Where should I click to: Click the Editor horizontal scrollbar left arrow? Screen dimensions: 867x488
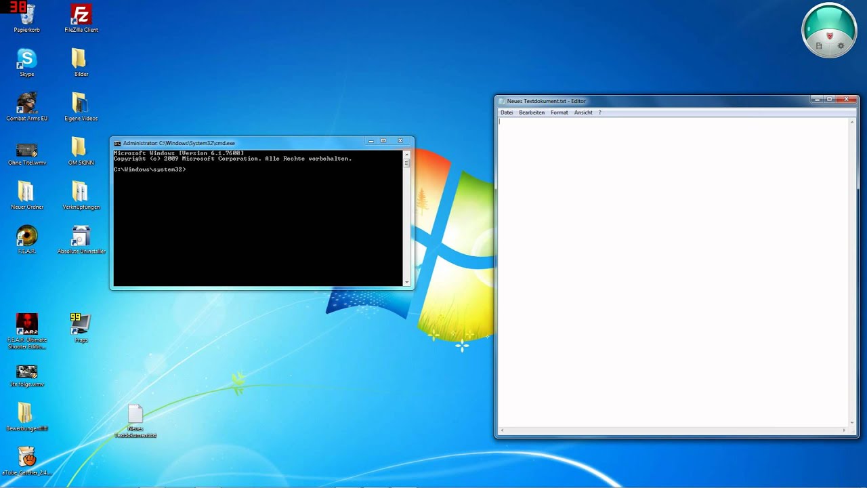(x=501, y=430)
